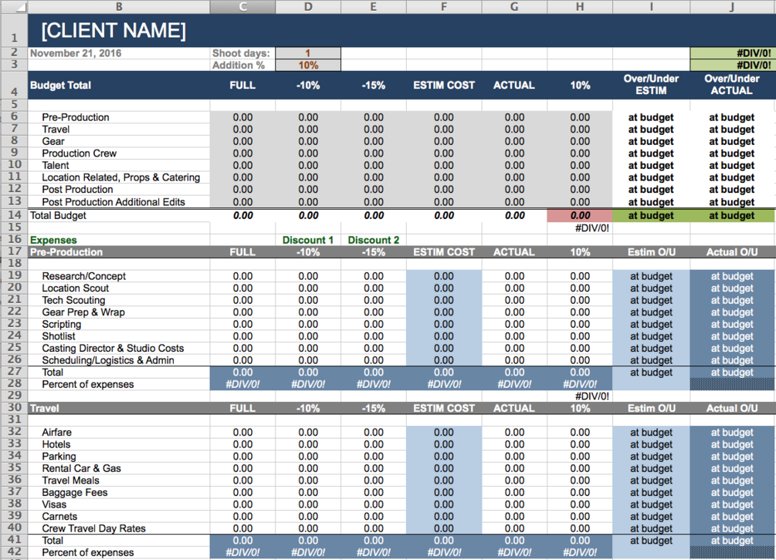Screen dimensions: 776x560
Task: Select column D header
Action: (x=308, y=6)
